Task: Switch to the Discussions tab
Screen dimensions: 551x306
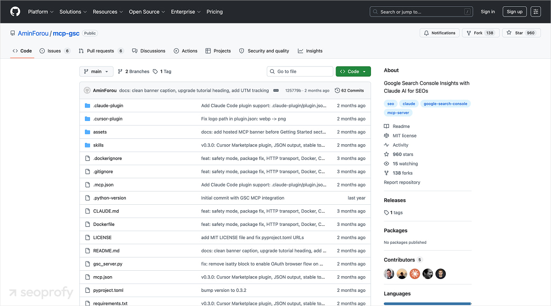Action: click(x=148, y=51)
